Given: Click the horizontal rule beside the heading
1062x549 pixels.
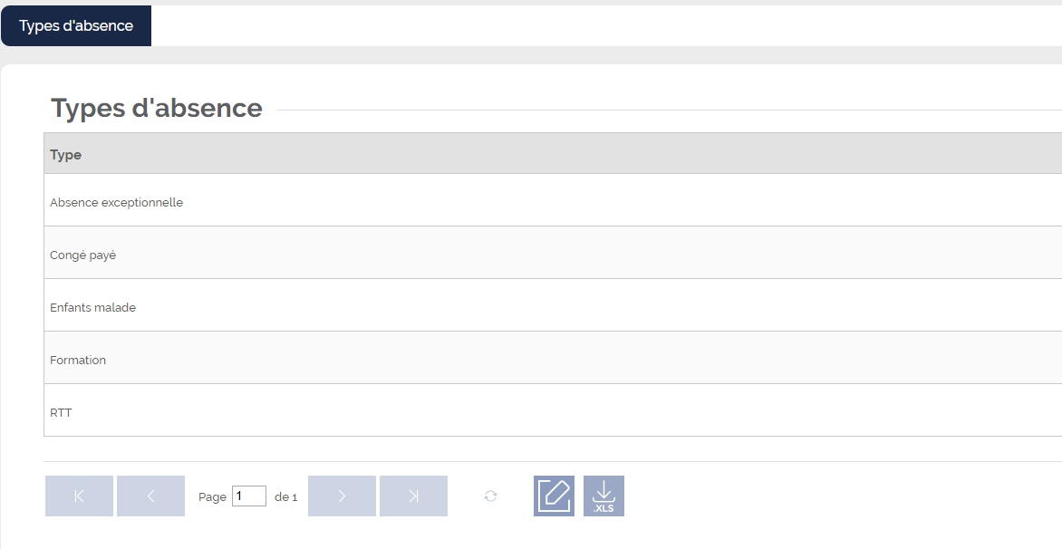Looking at the screenshot, I should tap(670, 110).
